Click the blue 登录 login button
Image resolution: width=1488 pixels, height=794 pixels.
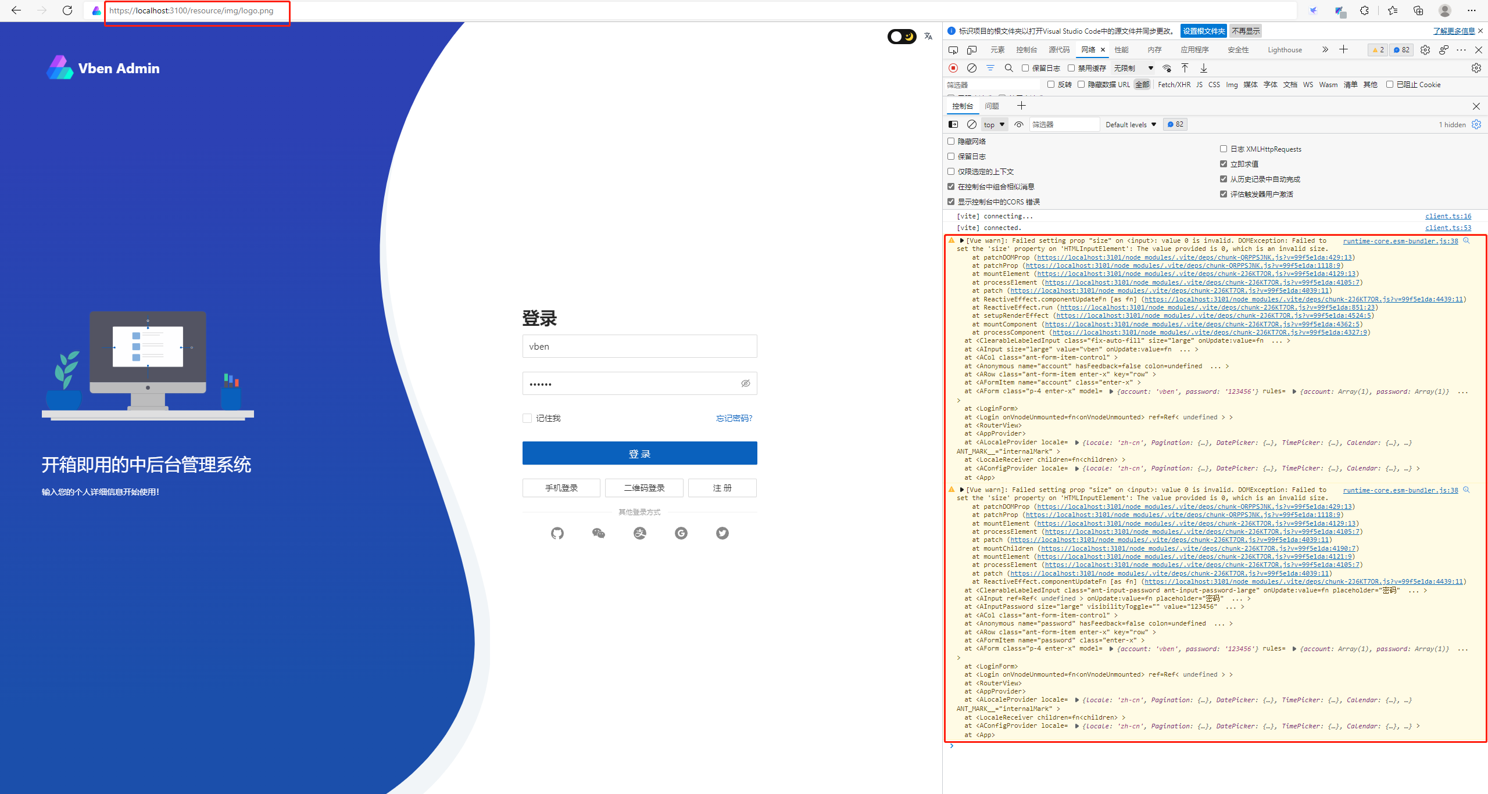tap(639, 453)
